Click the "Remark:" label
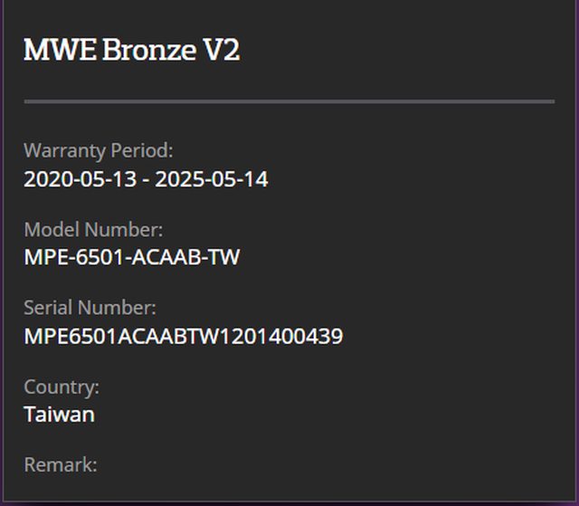This screenshot has height=506, width=579. [60, 464]
